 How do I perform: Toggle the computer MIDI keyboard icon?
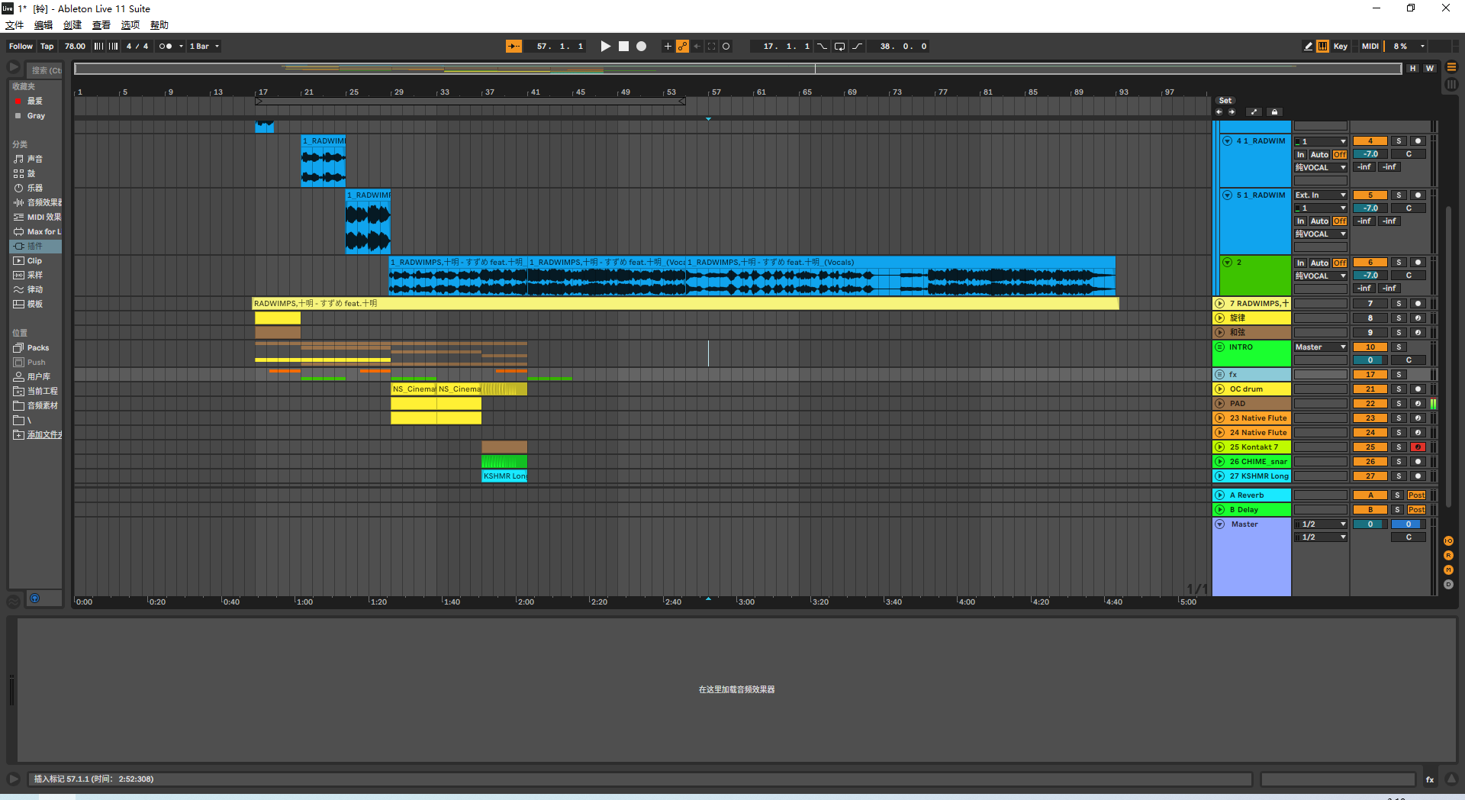pos(1322,47)
